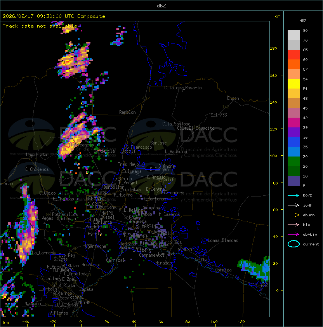Screen dimensions: 323x327
Task: Select the 'C_Chilenos' station label
Action: coord(37,169)
